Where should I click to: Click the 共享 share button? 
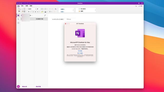click(x=140, y=6)
